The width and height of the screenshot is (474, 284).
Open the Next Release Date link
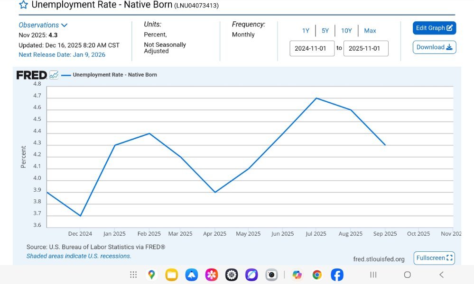[x=62, y=54]
